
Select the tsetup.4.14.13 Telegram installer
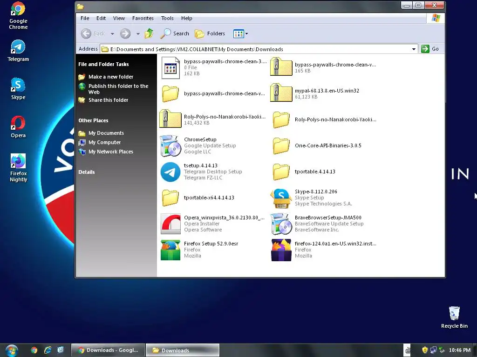(x=170, y=172)
